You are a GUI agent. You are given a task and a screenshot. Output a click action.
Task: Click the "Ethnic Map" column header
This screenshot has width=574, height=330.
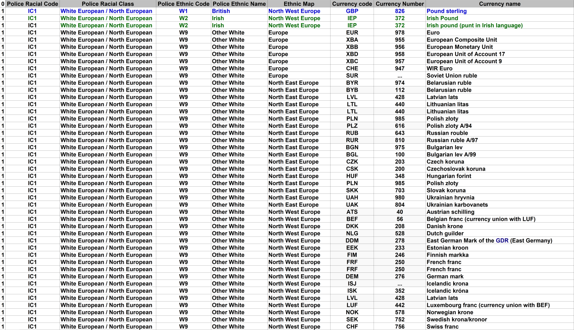coord(299,4)
